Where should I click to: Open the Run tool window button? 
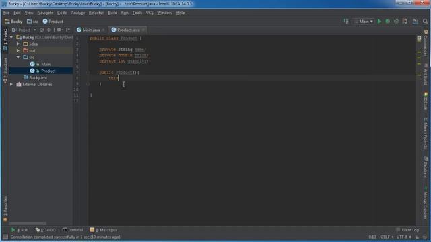click(20, 230)
